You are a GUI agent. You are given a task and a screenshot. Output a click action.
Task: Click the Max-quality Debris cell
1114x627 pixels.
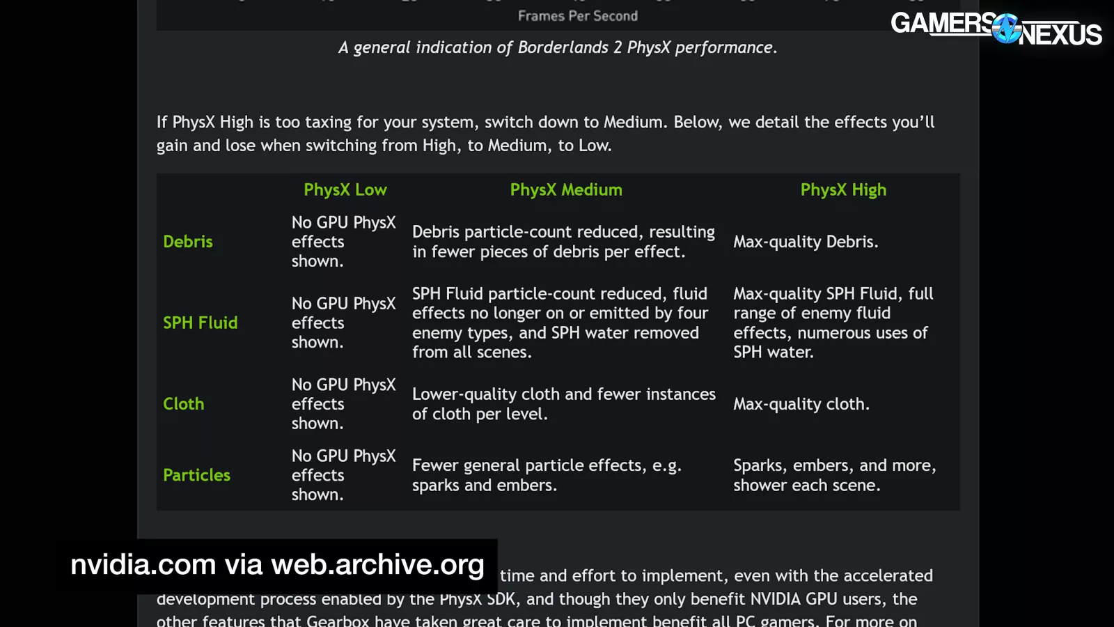pyautogui.click(x=806, y=242)
